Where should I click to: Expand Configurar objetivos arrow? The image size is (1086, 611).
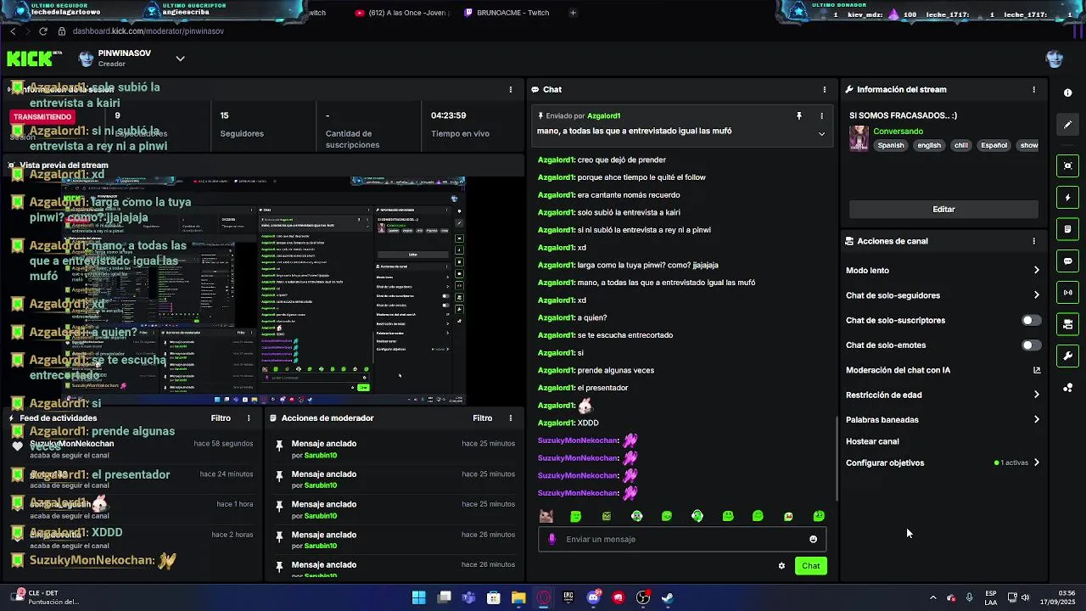[x=1036, y=462]
